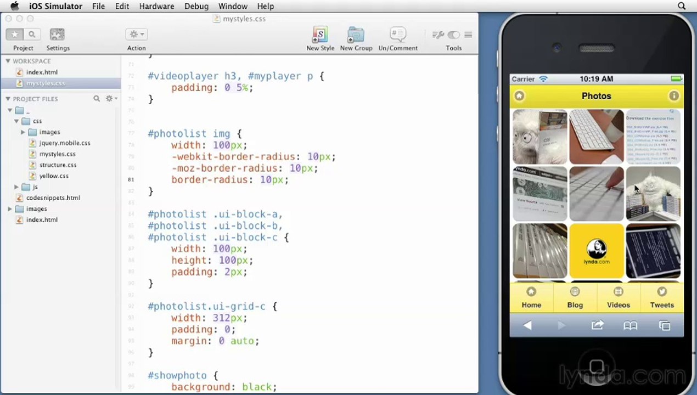Open the Hardware menu
The width and height of the screenshot is (697, 395).
156,6
